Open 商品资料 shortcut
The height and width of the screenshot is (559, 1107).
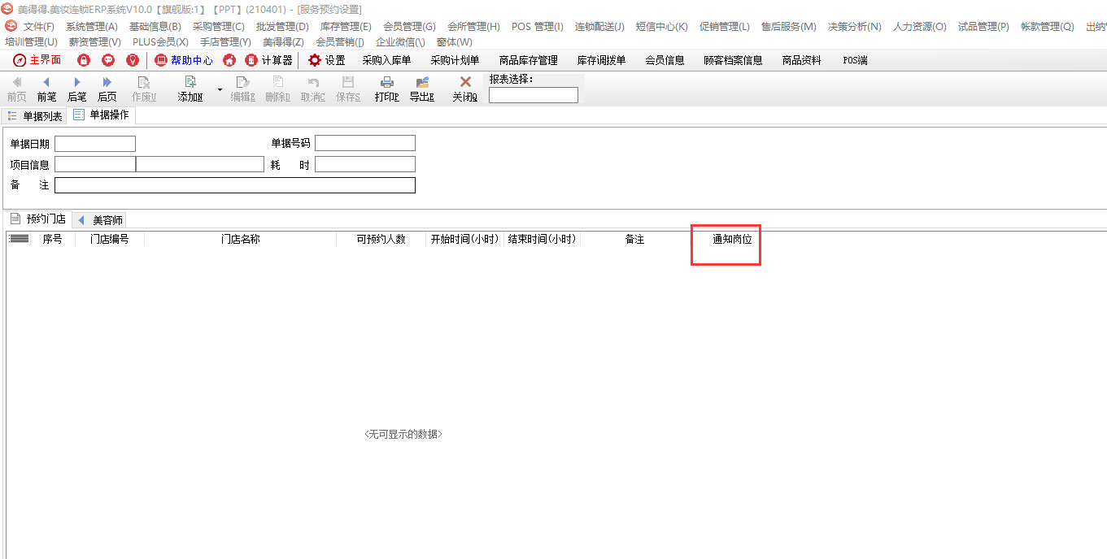tap(802, 60)
